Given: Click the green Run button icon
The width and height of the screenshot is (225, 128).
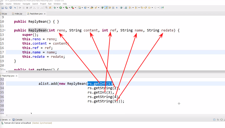Looking at the screenshot, I should coord(61,8).
